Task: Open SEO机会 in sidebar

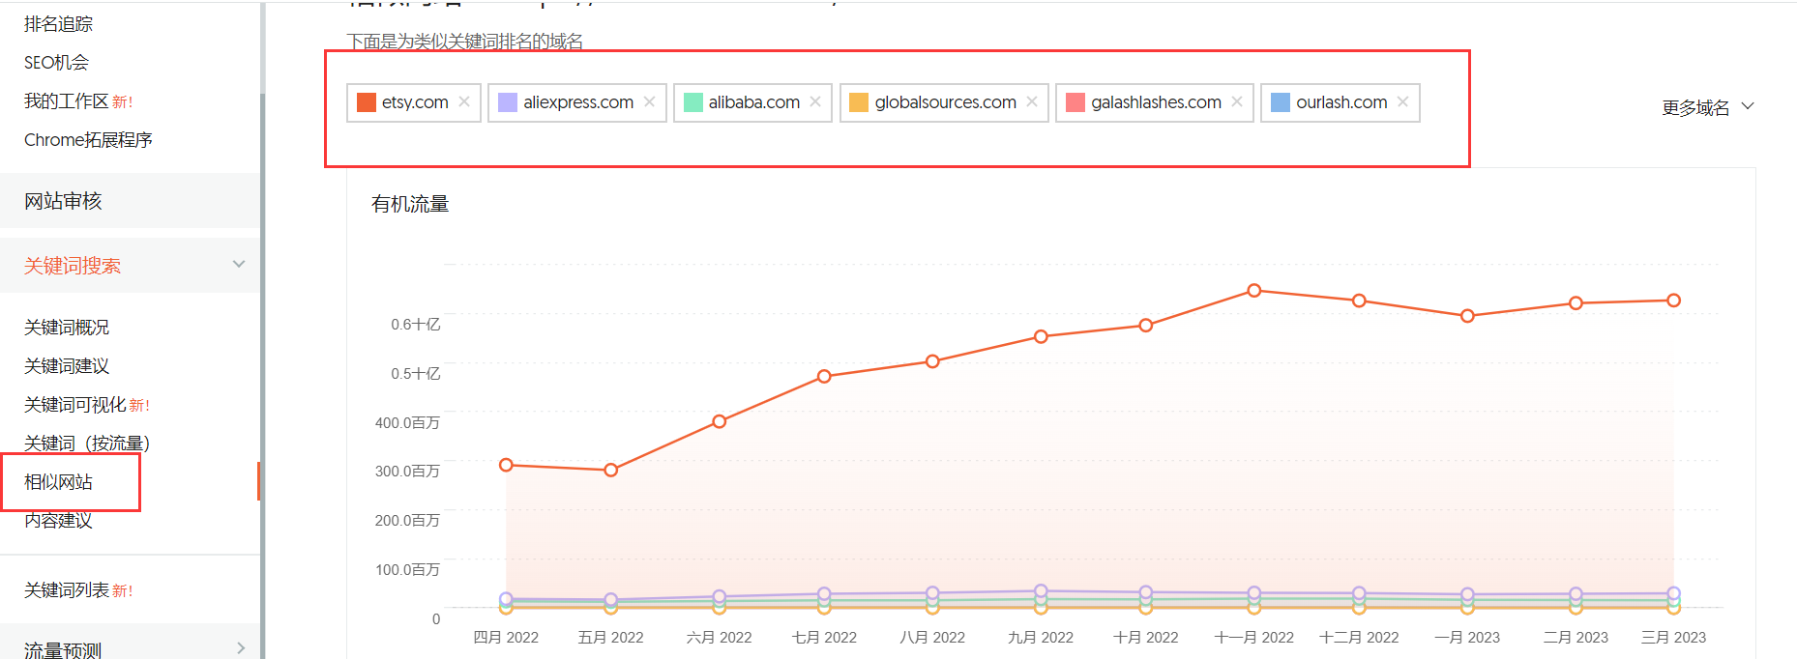Action: pos(56,63)
